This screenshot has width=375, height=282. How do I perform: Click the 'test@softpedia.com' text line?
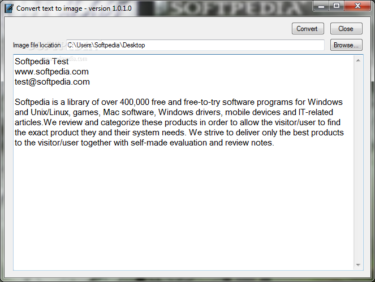point(52,82)
